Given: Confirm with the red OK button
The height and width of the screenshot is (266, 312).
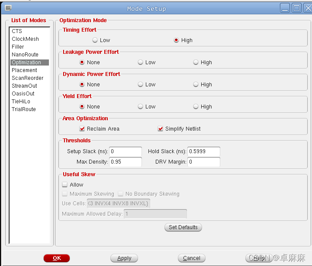Looking at the screenshot, I should click(57, 258).
